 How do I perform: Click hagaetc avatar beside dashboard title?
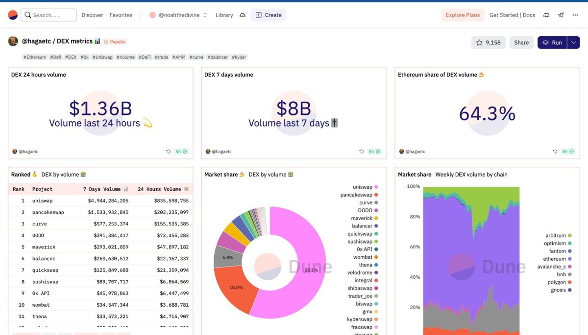[x=13, y=42]
